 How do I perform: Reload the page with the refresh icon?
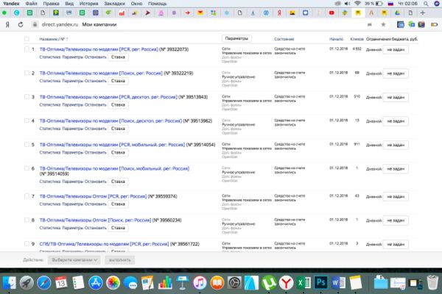click(x=21, y=24)
